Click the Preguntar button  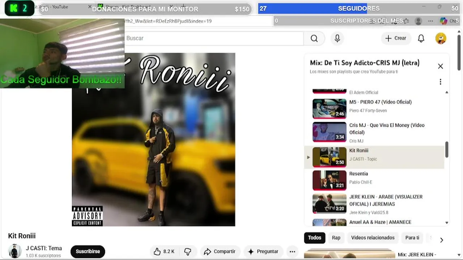(x=263, y=252)
